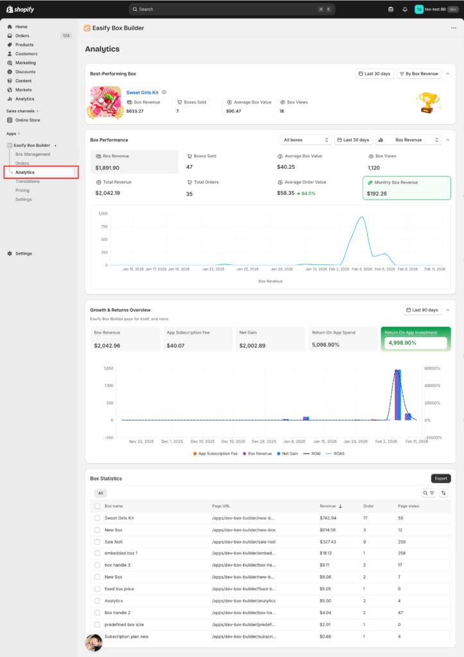Open the All boxes dropdown
464x657 pixels.
click(306, 140)
